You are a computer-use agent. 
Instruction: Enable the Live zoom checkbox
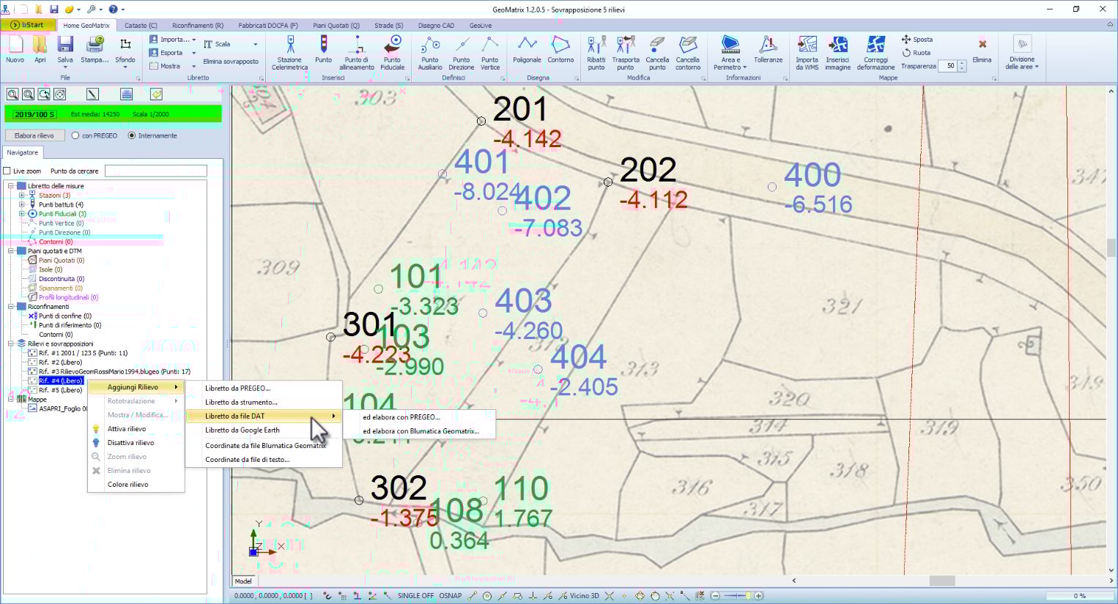tap(9, 171)
